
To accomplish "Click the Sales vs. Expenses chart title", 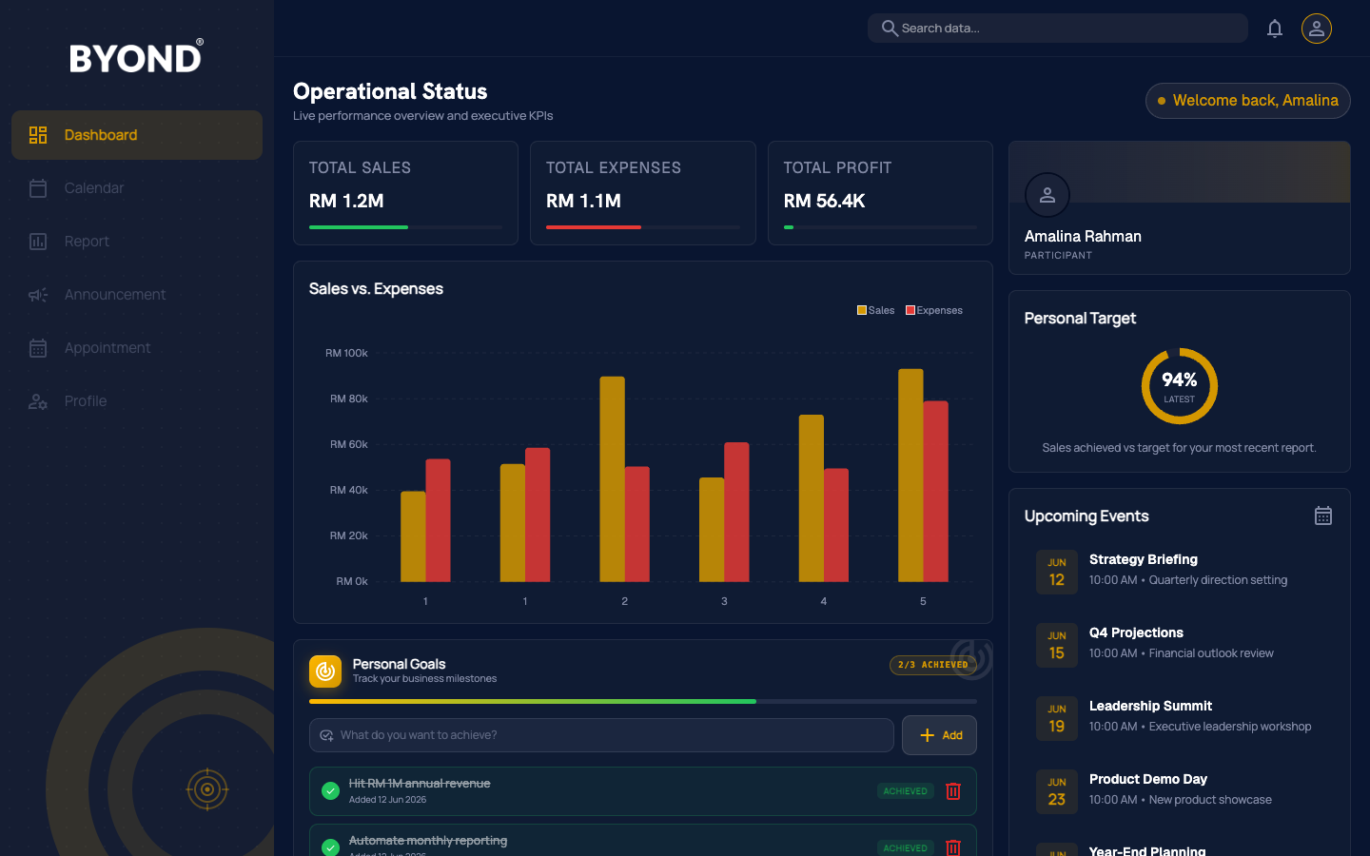I will [376, 288].
